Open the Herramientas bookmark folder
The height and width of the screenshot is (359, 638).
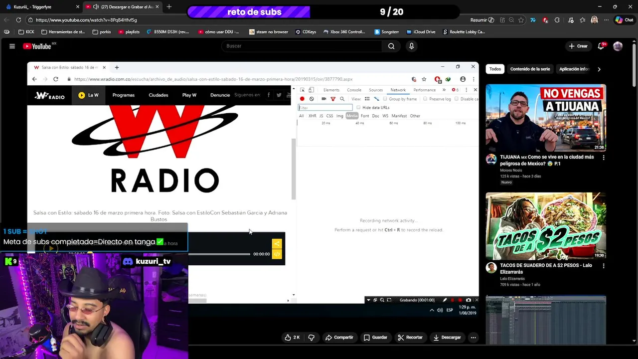point(63,32)
